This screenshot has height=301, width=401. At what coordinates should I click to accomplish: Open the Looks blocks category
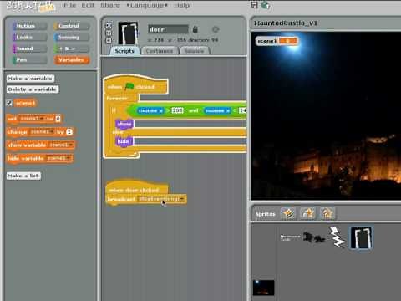pos(29,37)
